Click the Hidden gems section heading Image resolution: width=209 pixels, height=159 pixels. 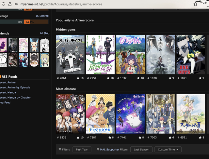pyautogui.click(x=66, y=30)
